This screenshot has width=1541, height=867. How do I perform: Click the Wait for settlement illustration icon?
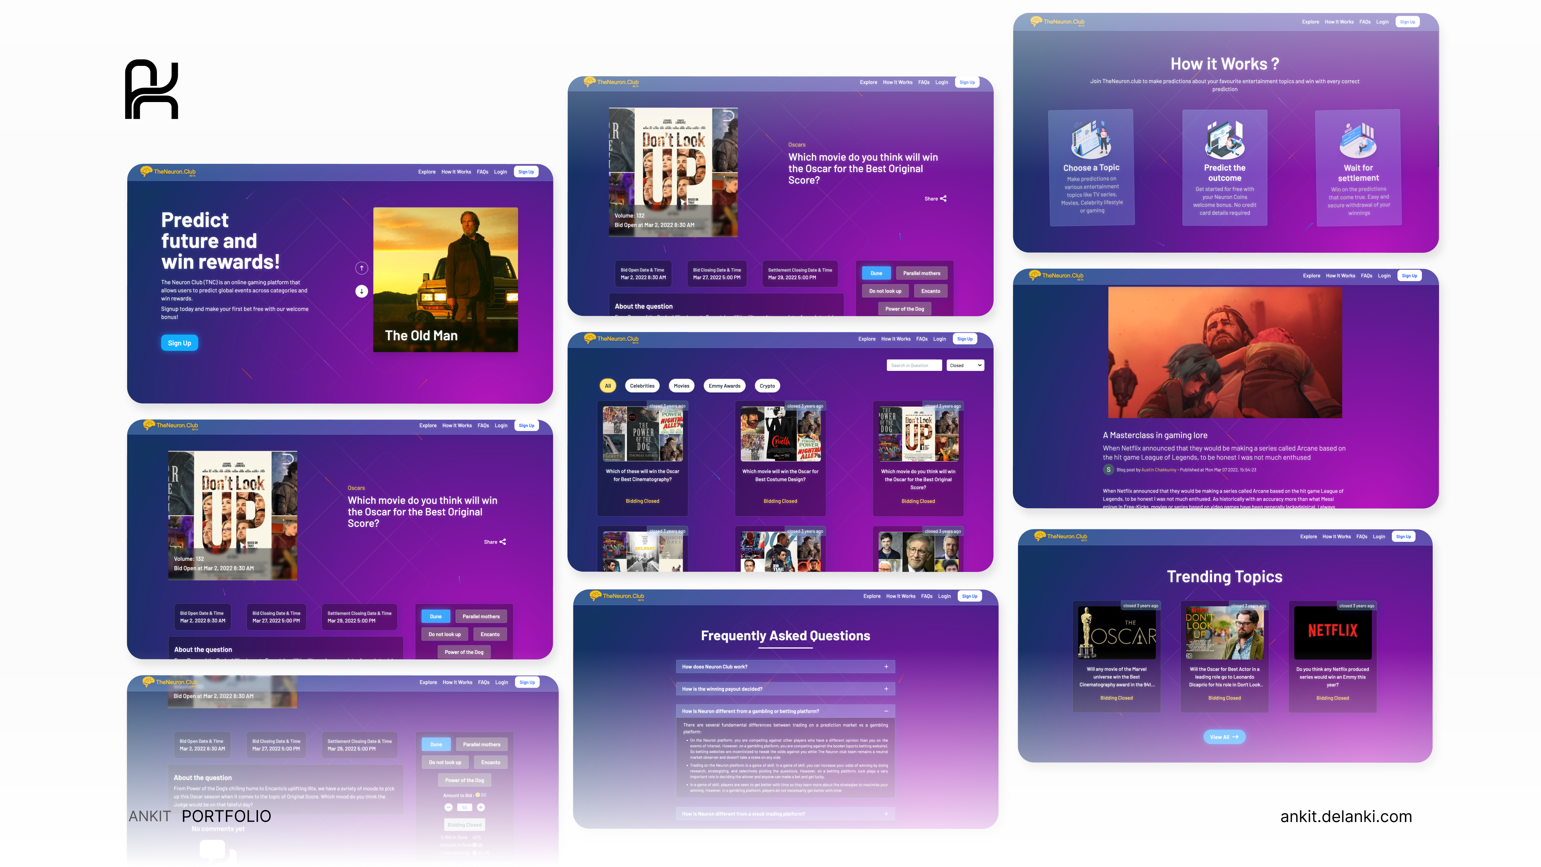[1358, 139]
